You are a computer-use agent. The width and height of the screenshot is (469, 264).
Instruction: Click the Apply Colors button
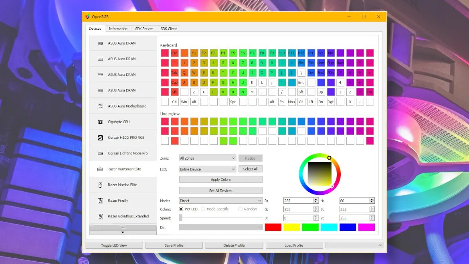tap(221, 180)
